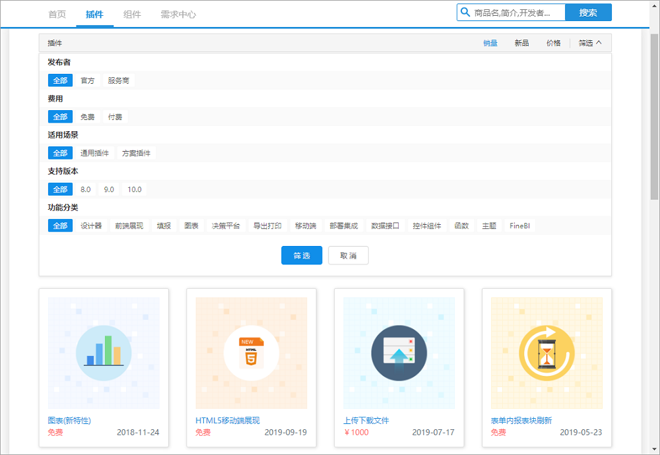660x455 pixels.
Task: Switch to the 组件 tab
Action: [132, 14]
